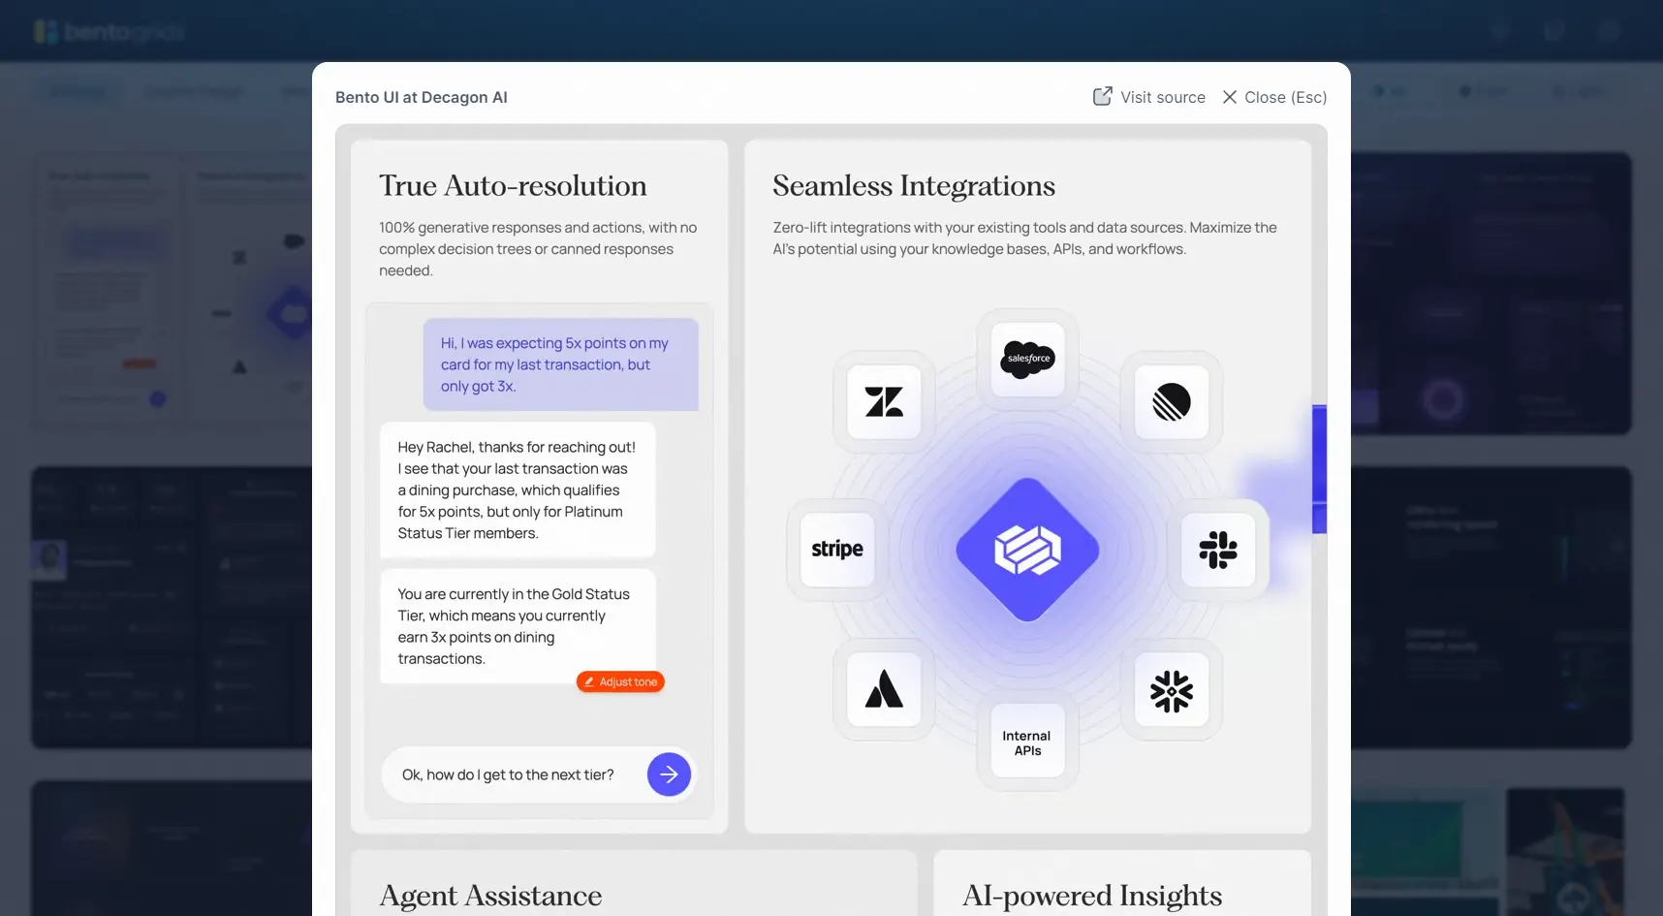1663x916 pixels.
Task: Click the X icon next to Close (Esc)
Action: coord(1230,97)
